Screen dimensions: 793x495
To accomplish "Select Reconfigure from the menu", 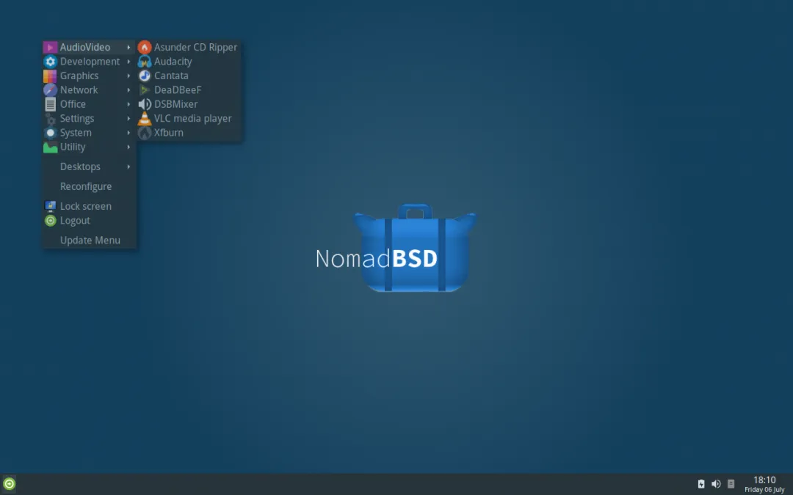I will [89, 186].
